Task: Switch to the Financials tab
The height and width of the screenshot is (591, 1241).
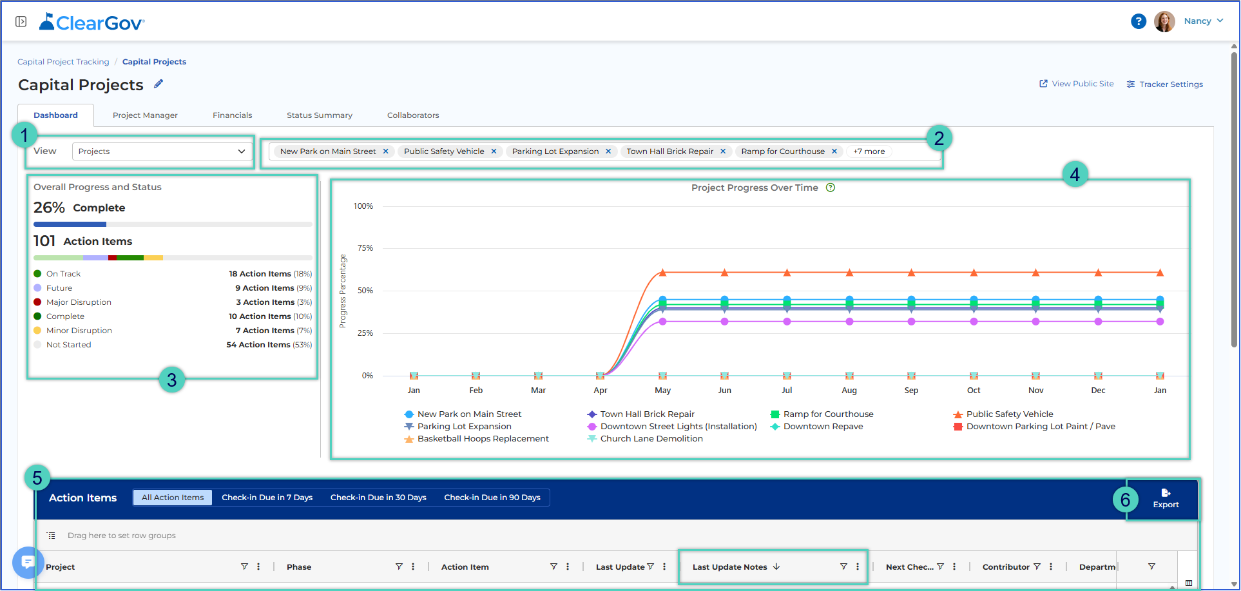Action: [x=233, y=115]
